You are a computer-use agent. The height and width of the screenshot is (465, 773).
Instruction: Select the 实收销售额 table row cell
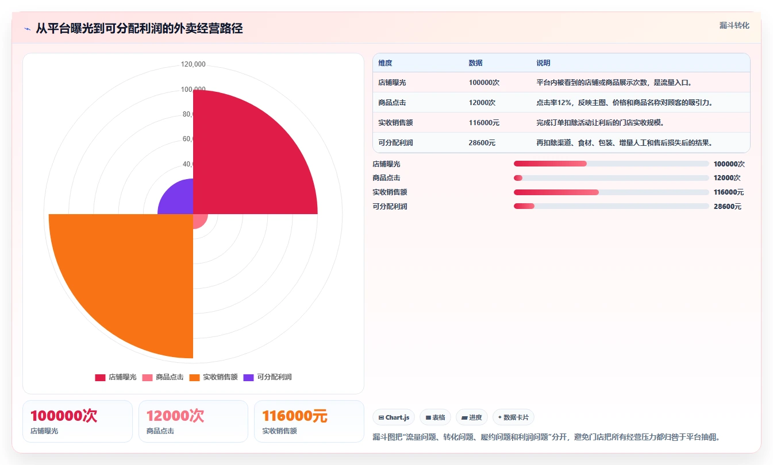click(395, 123)
